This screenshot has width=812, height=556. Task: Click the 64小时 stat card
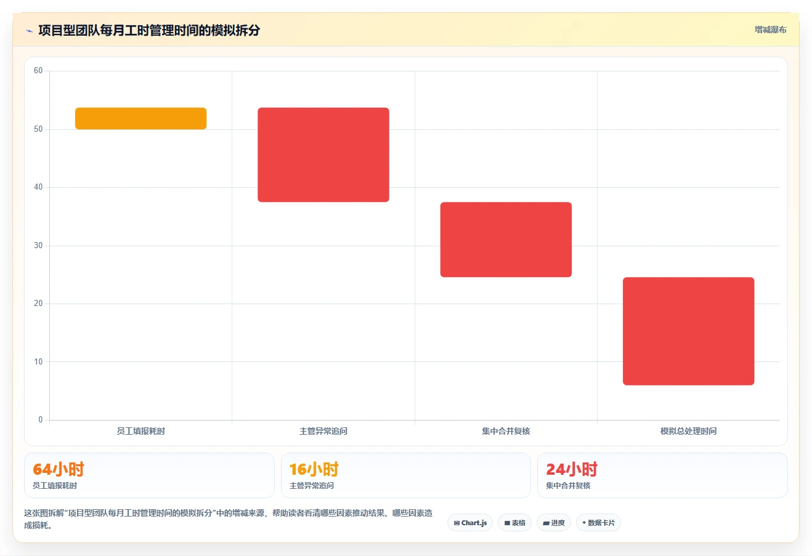[x=149, y=475]
